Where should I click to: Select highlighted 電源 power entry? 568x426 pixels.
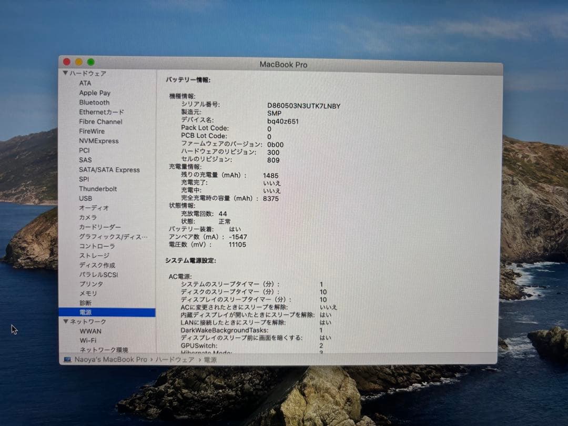tap(107, 312)
